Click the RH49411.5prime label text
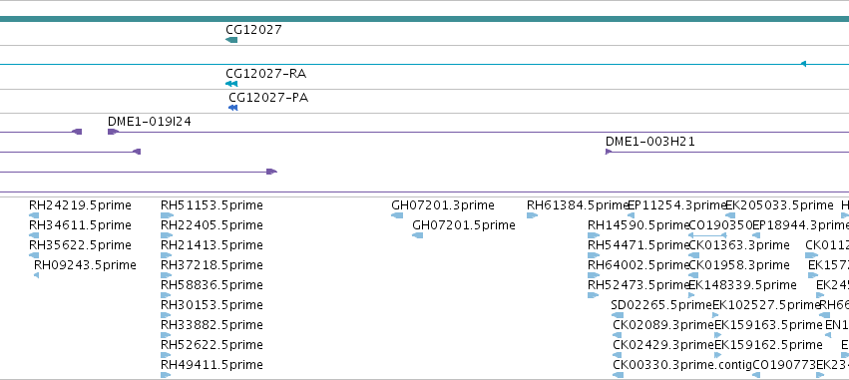The image size is (849, 380). pyautogui.click(x=212, y=365)
